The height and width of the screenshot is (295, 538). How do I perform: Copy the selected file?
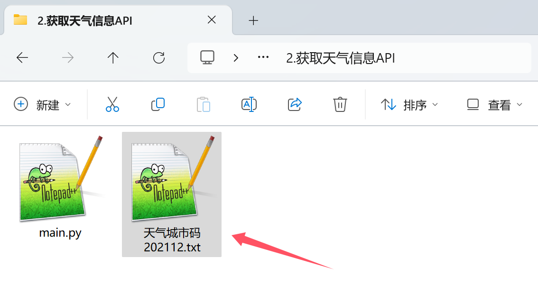tap(158, 104)
